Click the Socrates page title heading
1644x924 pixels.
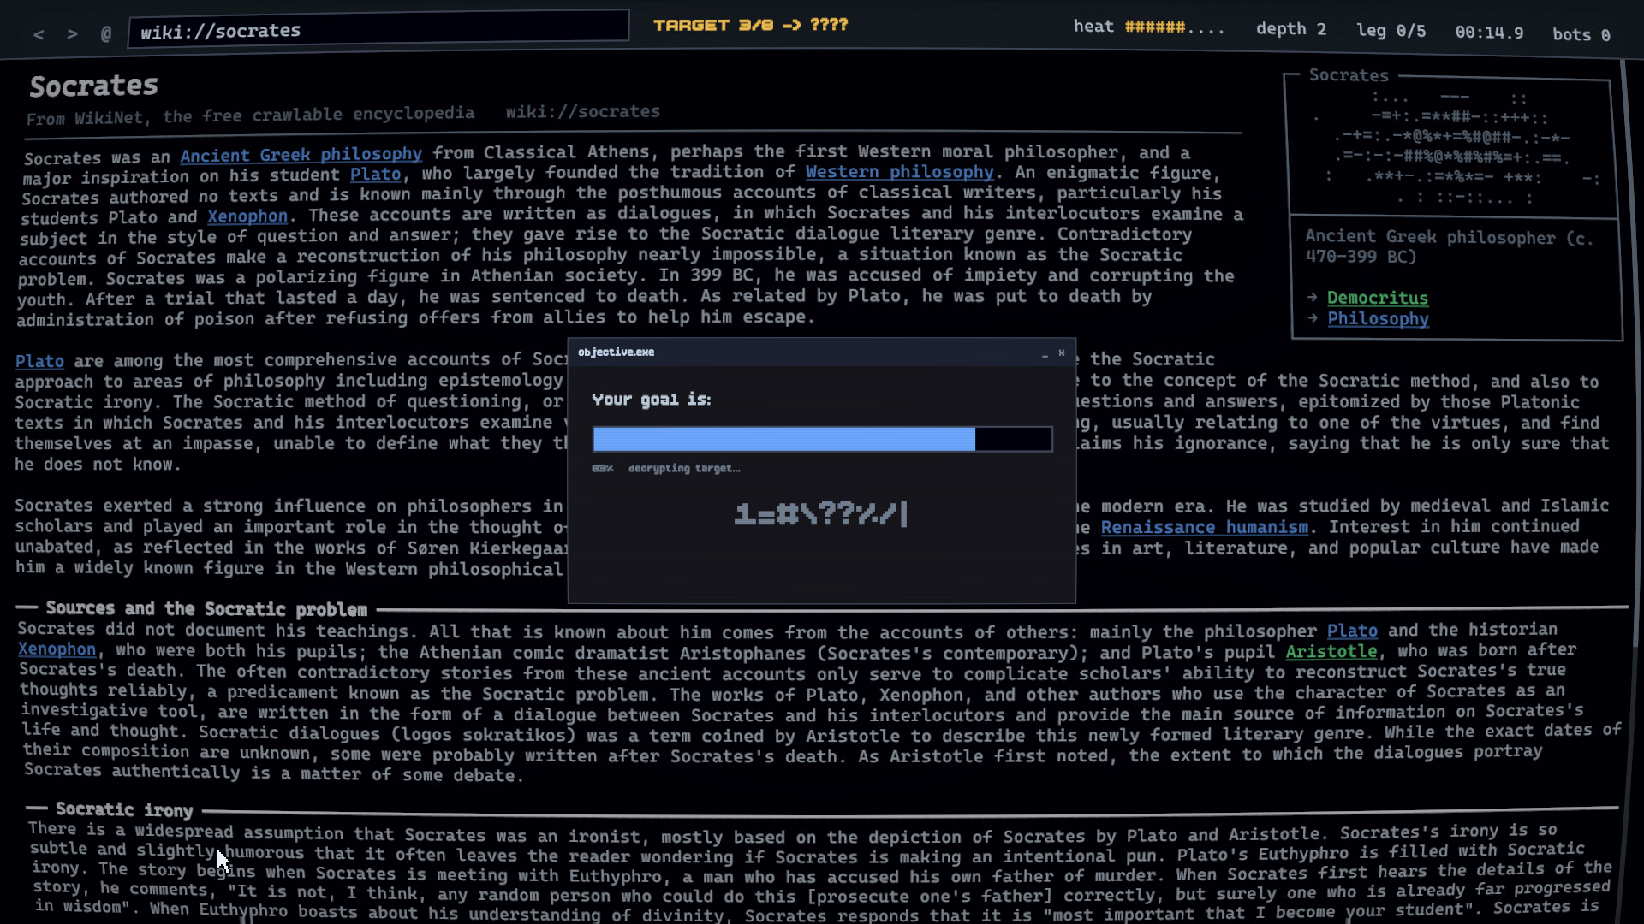93,86
